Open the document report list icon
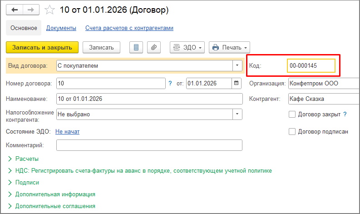Screen dimensions: 360x214 (136, 47)
